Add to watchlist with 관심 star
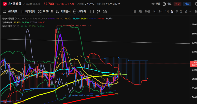Viewport: 197px width, 104px height. (156, 4)
